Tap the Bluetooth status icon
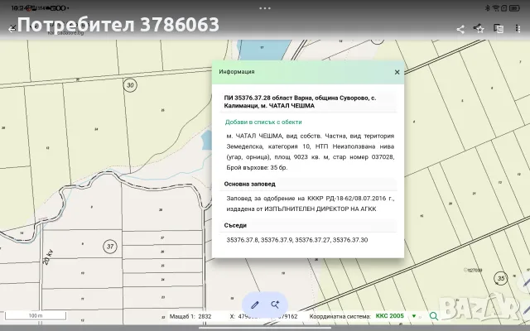Image resolution: width=530 pixels, height=331 pixels. pos(487,8)
